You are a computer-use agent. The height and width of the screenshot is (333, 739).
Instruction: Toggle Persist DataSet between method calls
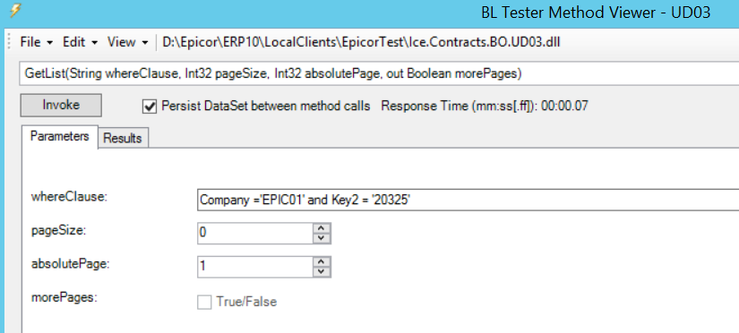click(x=150, y=107)
